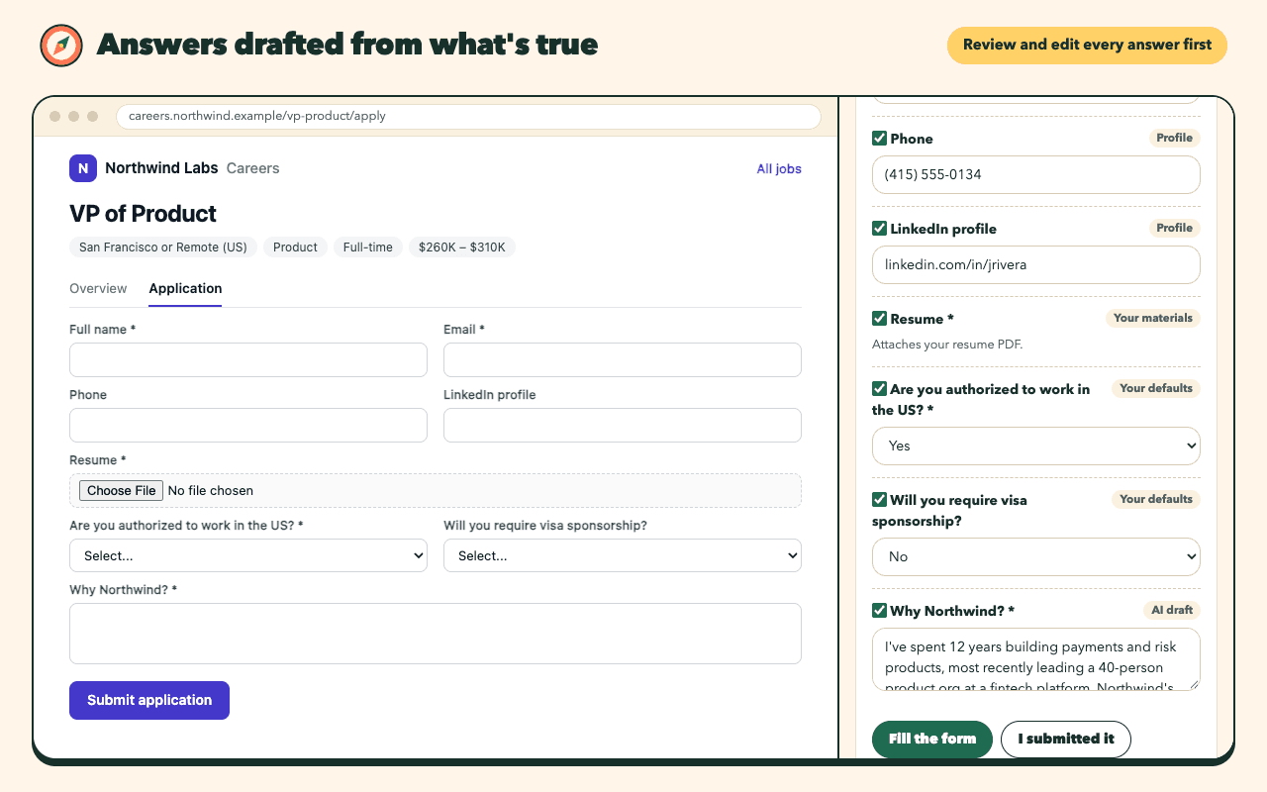Click the Product tag
The height and width of the screenshot is (792, 1267).
point(295,247)
